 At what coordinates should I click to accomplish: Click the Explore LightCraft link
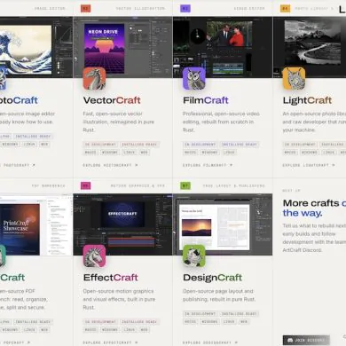pyautogui.click(x=309, y=165)
